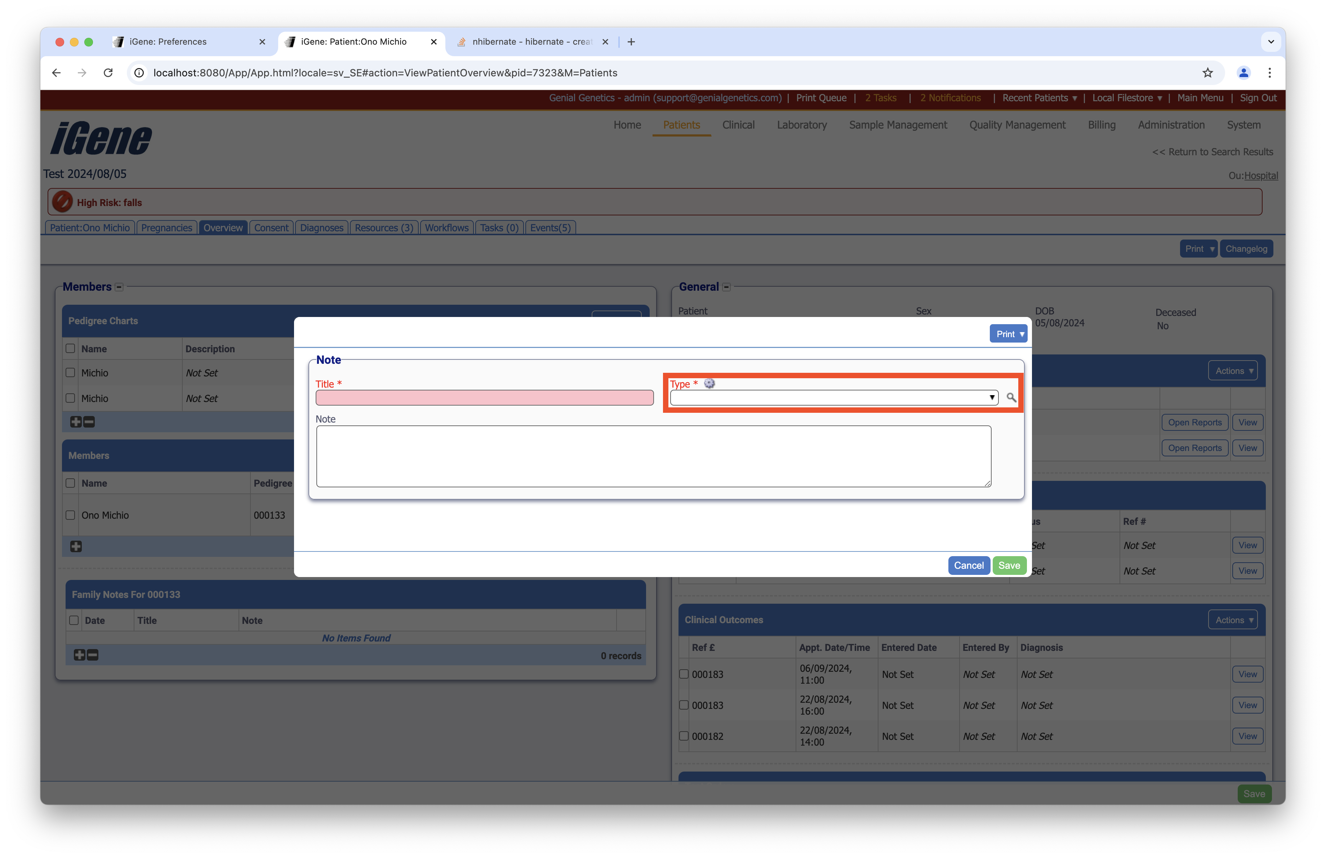The width and height of the screenshot is (1326, 858).
Task: Click minus icon under Family Notes table
Action: click(93, 655)
